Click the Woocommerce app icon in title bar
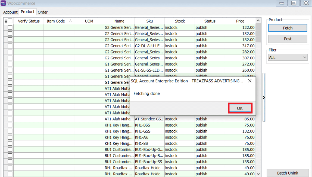This screenshot has height=177, width=312. click(x=3, y=3)
